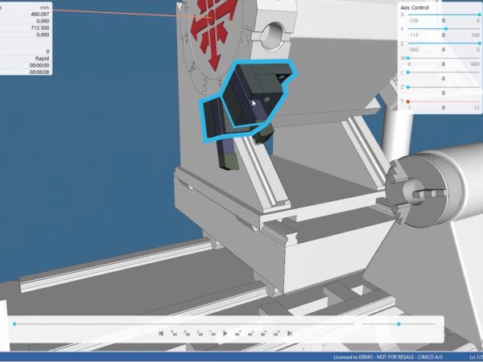483x362 pixels.
Task: Click the W axis slider handle
Action: point(408,58)
